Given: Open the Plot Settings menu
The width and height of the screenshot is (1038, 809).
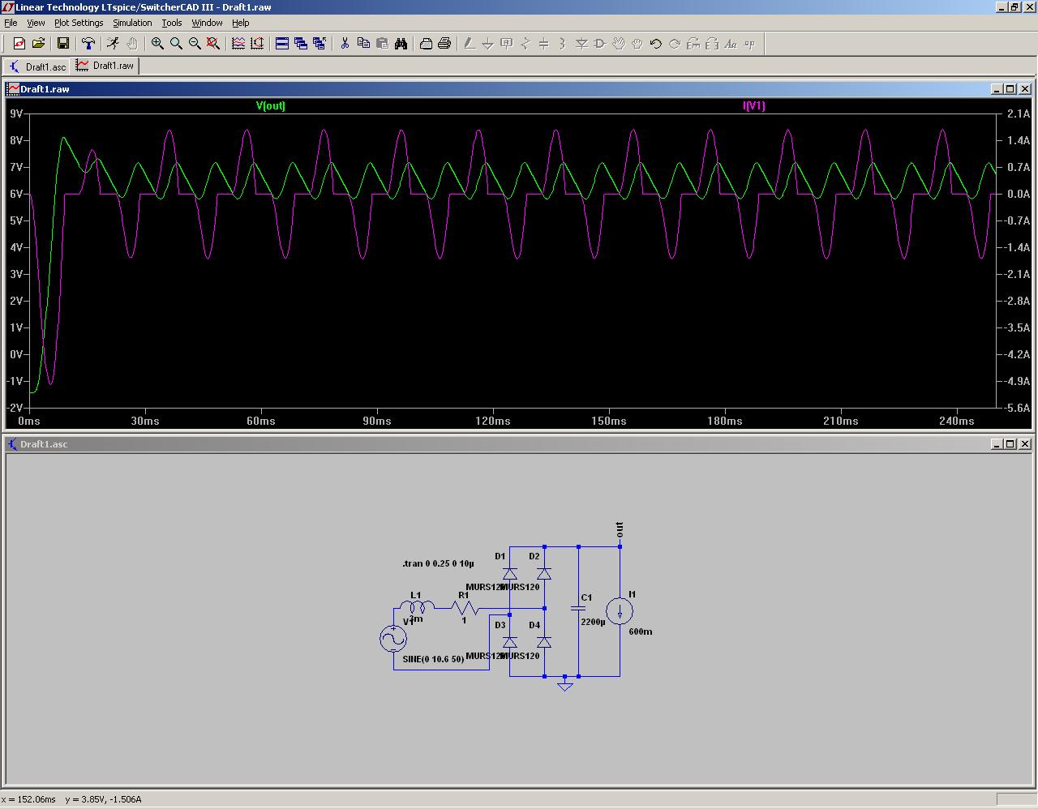Looking at the screenshot, I should point(79,23).
